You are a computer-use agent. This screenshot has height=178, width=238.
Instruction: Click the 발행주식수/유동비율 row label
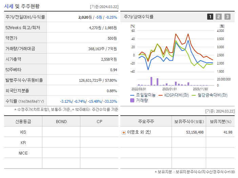click(x=24, y=80)
